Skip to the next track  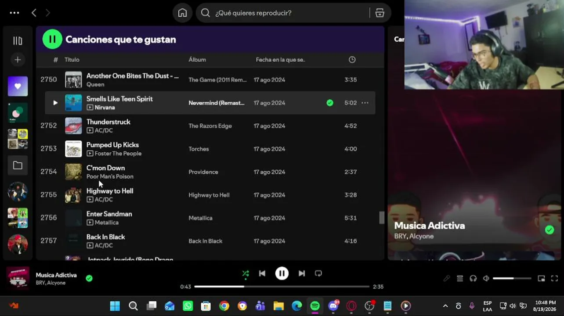[x=302, y=273]
